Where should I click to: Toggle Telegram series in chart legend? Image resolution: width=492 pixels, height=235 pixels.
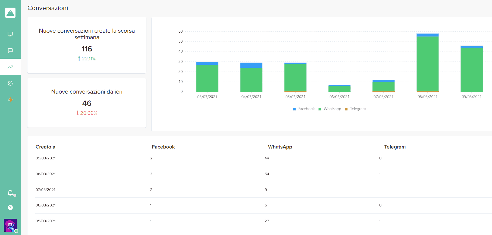[355, 109]
